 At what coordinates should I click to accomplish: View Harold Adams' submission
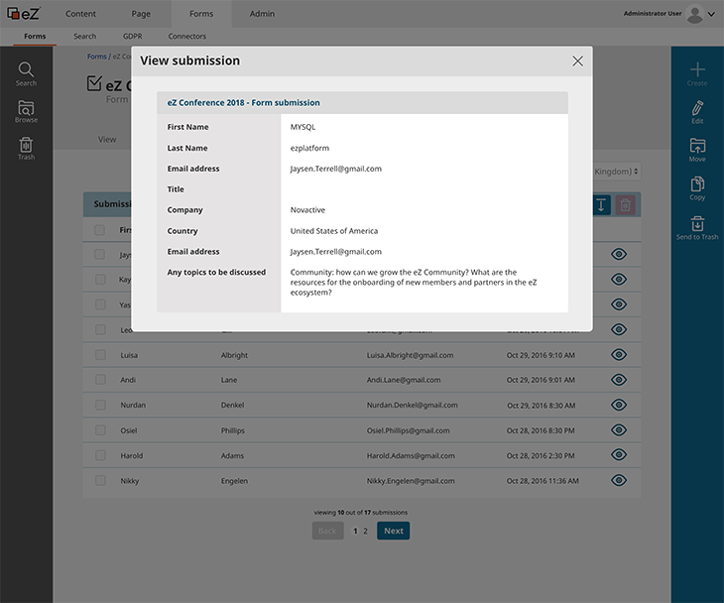pyautogui.click(x=619, y=455)
